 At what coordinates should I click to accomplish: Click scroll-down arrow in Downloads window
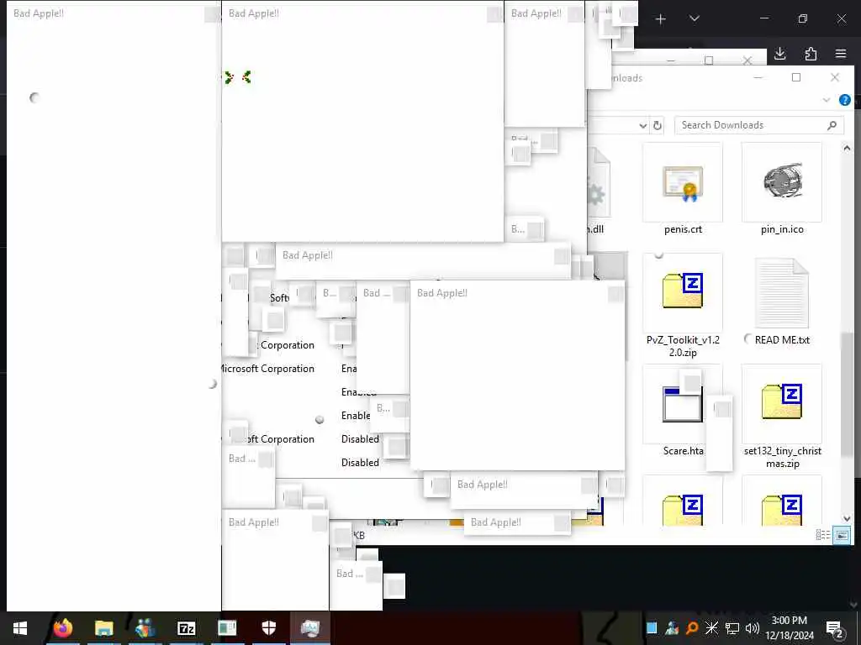point(847,518)
